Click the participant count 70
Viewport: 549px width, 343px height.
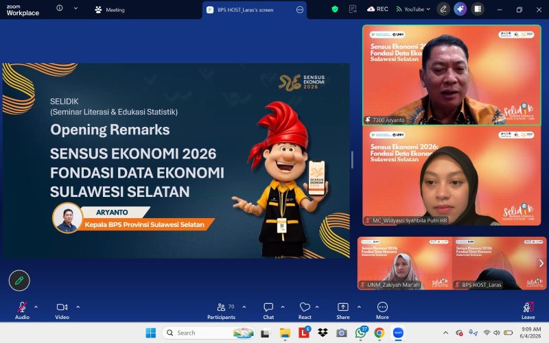click(231, 307)
